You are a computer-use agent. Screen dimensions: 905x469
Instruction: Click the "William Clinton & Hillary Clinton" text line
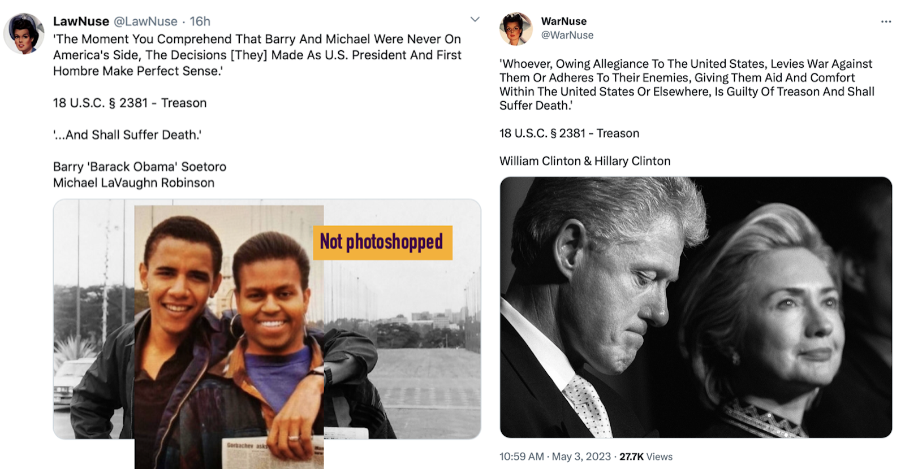[x=585, y=161]
